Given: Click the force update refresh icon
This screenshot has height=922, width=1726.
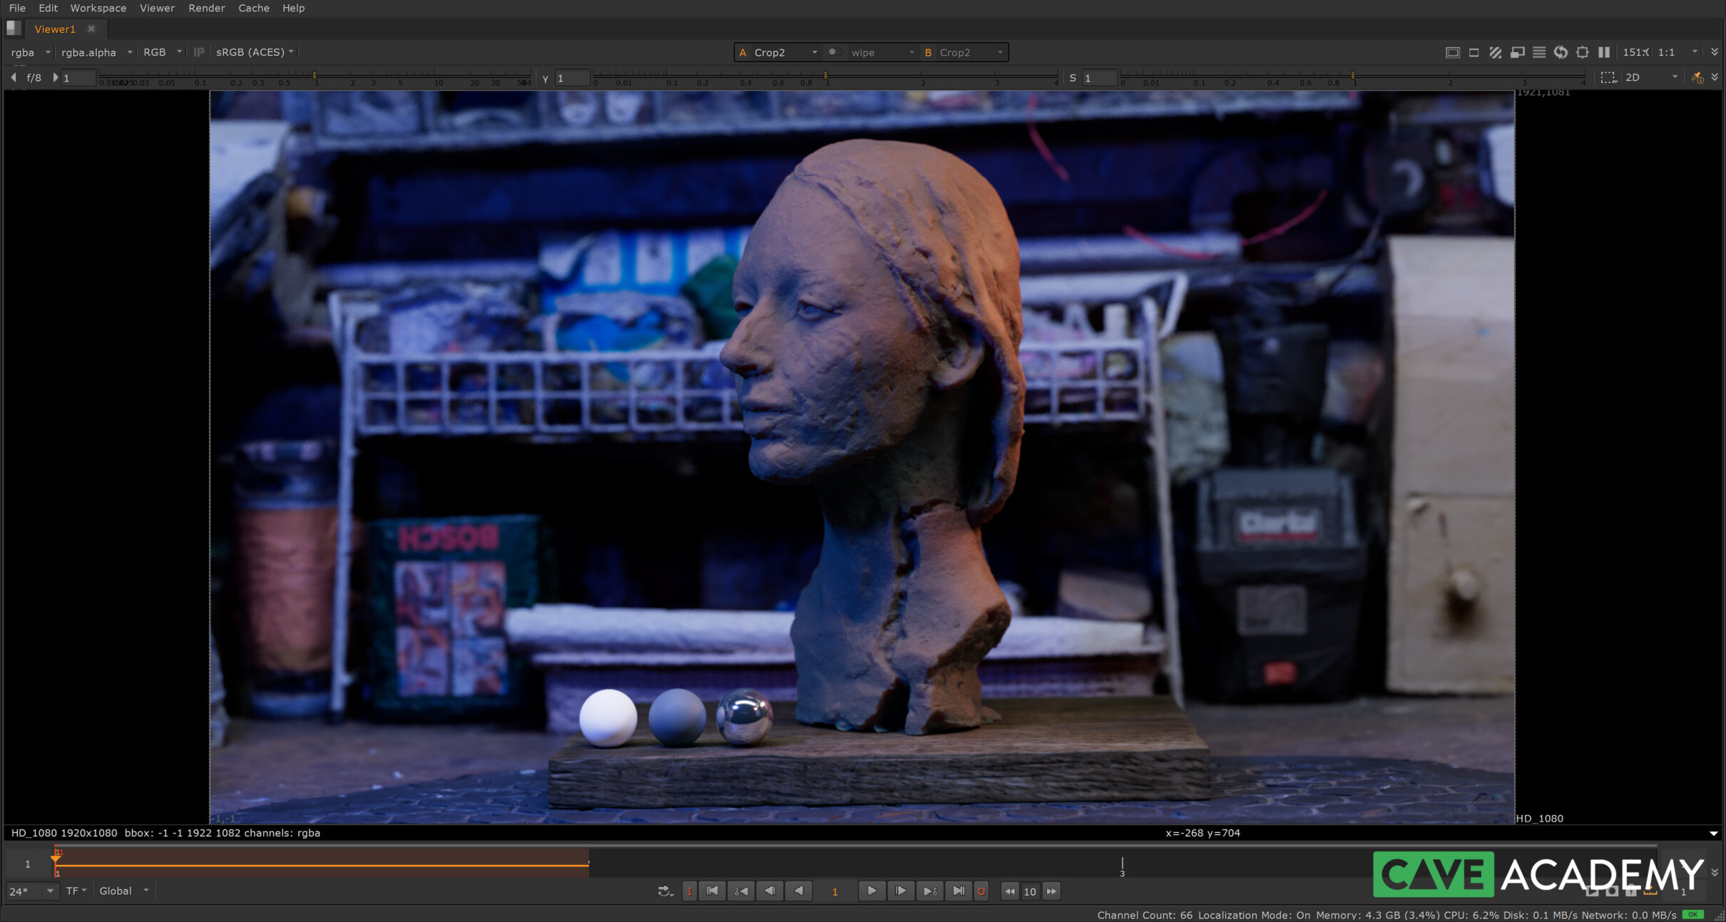Looking at the screenshot, I should point(1561,52).
